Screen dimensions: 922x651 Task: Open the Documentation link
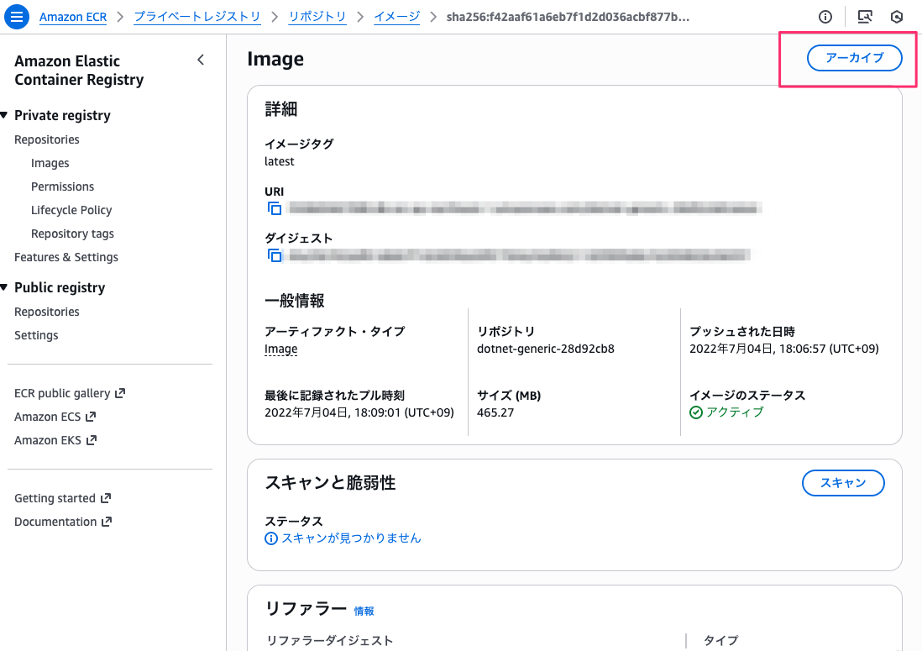tap(57, 521)
